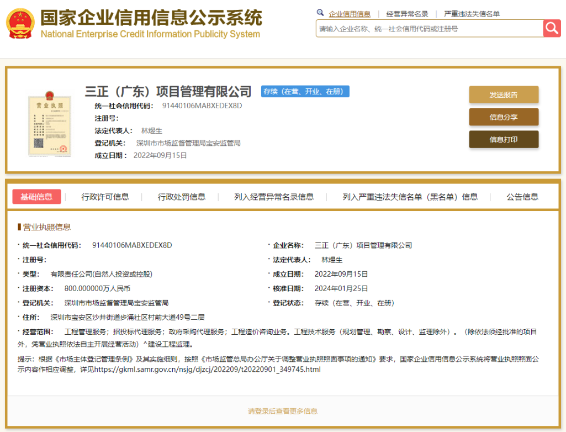Screen dimensions: 566x432
Task: Click the English title National Enterprise Credit Information Publicity System
Action: coord(150,34)
